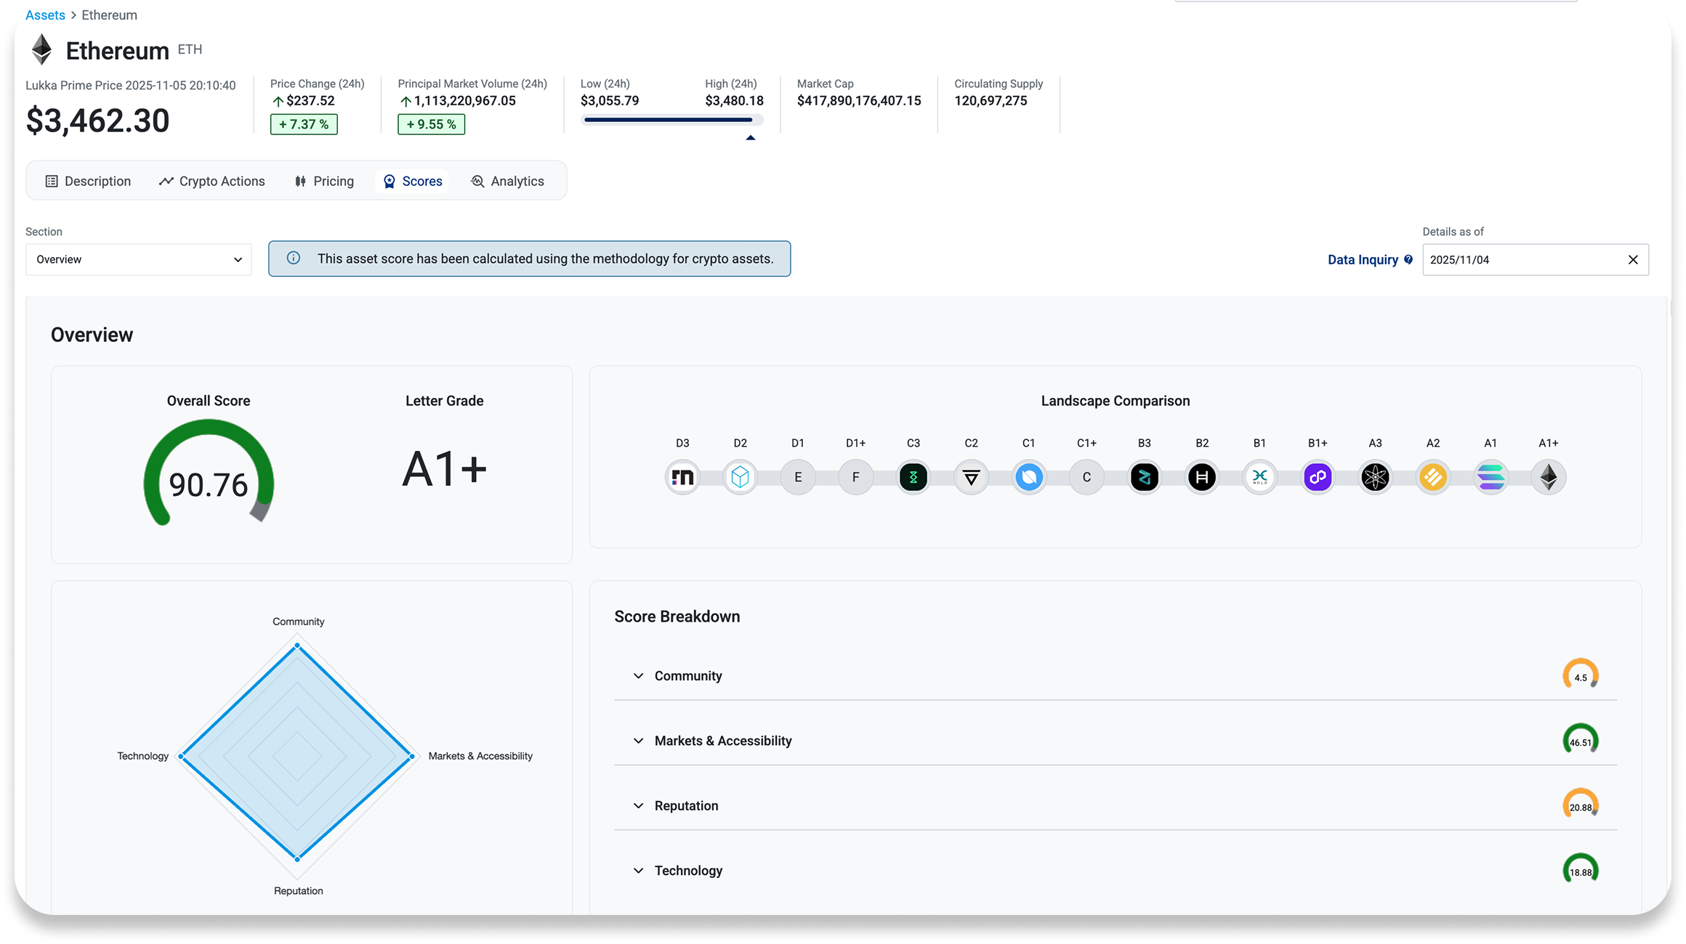The height and width of the screenshot is (944, 1686).
Task: Click the Reputation point on radar chart
Action: [x=297, y=859]
